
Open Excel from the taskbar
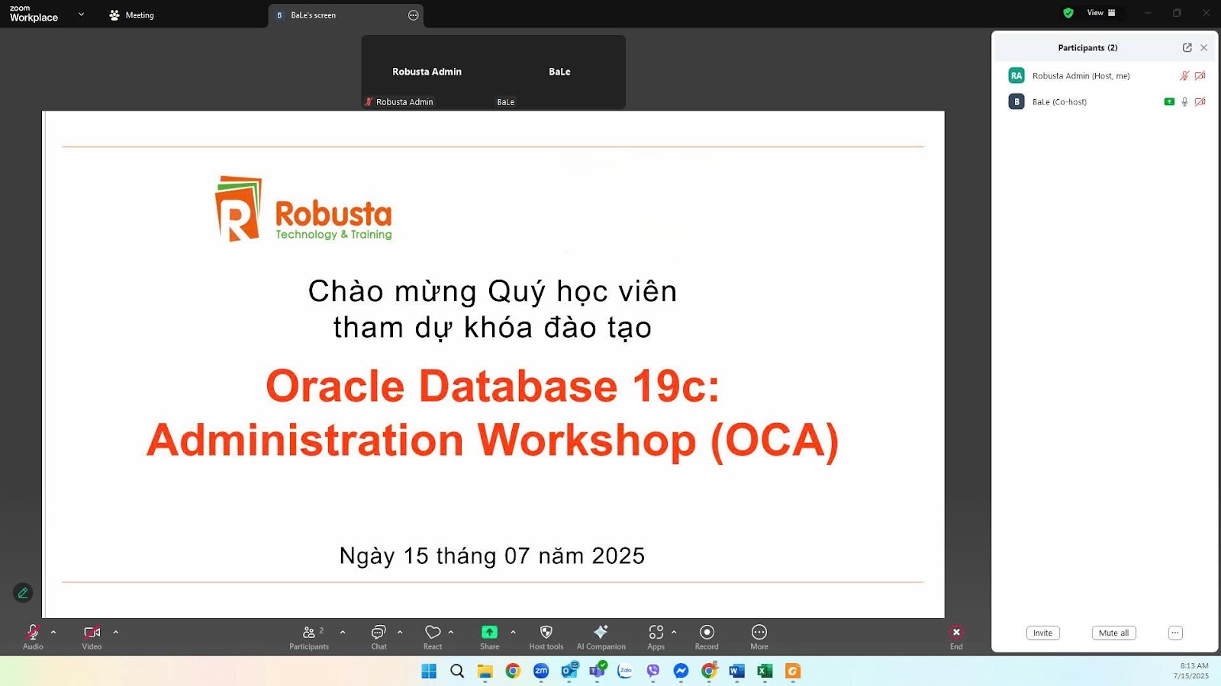tap(765, 671)
